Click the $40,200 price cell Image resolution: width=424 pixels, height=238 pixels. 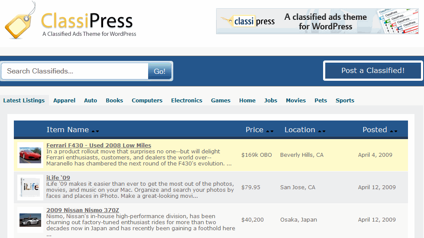[x=252, y=220]
